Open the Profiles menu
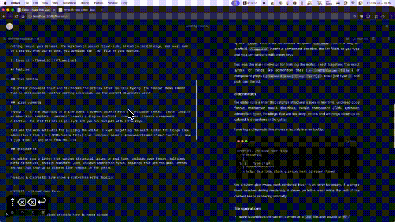This screenshot has width=395, height=222. click(98, 3)
